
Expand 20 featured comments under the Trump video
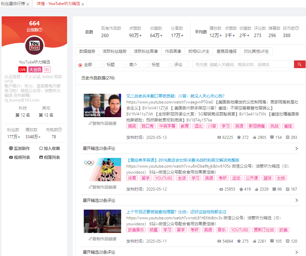pos(191,149)
